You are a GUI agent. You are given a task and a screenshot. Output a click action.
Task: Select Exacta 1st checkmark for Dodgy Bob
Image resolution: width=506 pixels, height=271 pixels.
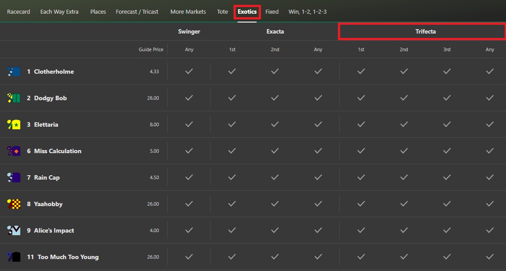[x=232, y=98]
